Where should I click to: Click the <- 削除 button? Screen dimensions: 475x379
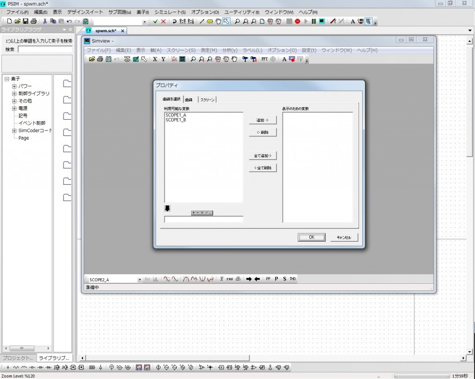(x=263, y=132)
